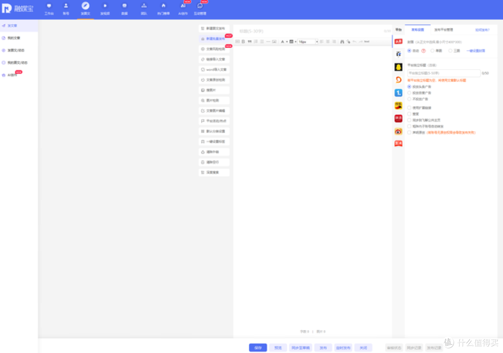Open the 团队 team nav icon

[x=144, y=9]
